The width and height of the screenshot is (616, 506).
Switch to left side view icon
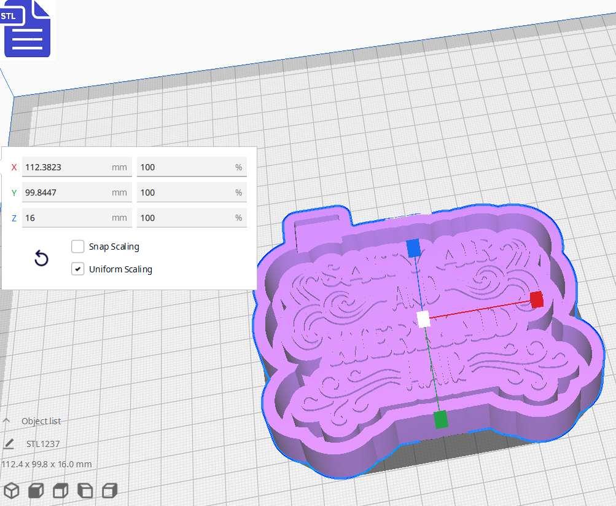85,491
